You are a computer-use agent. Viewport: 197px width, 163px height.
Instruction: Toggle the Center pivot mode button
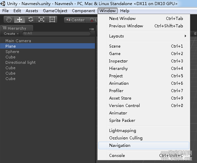75,20
